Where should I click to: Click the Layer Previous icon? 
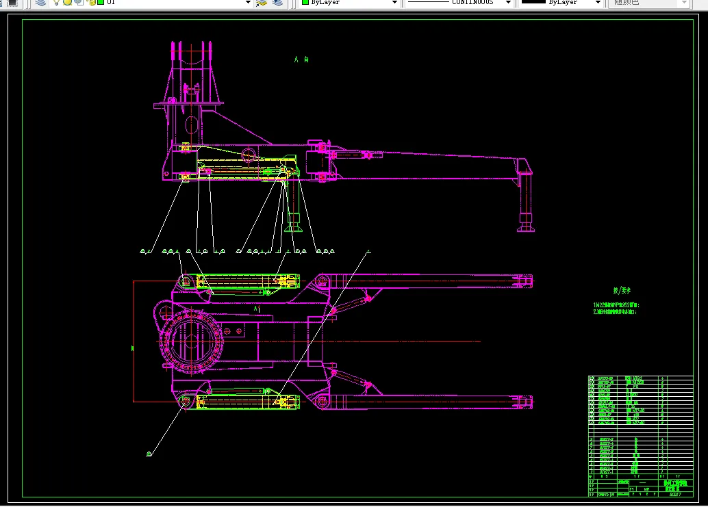click(277, 3)
